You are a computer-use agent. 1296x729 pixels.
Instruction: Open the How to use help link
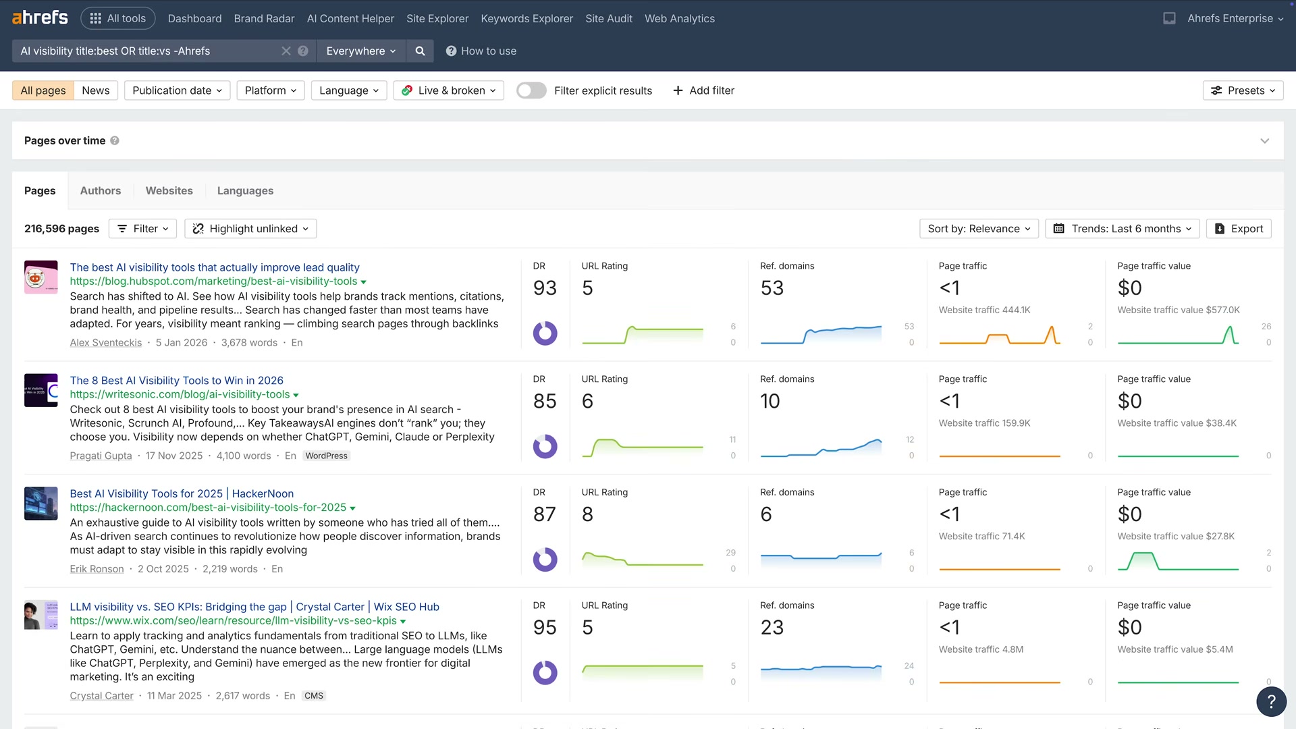point(481,51)
